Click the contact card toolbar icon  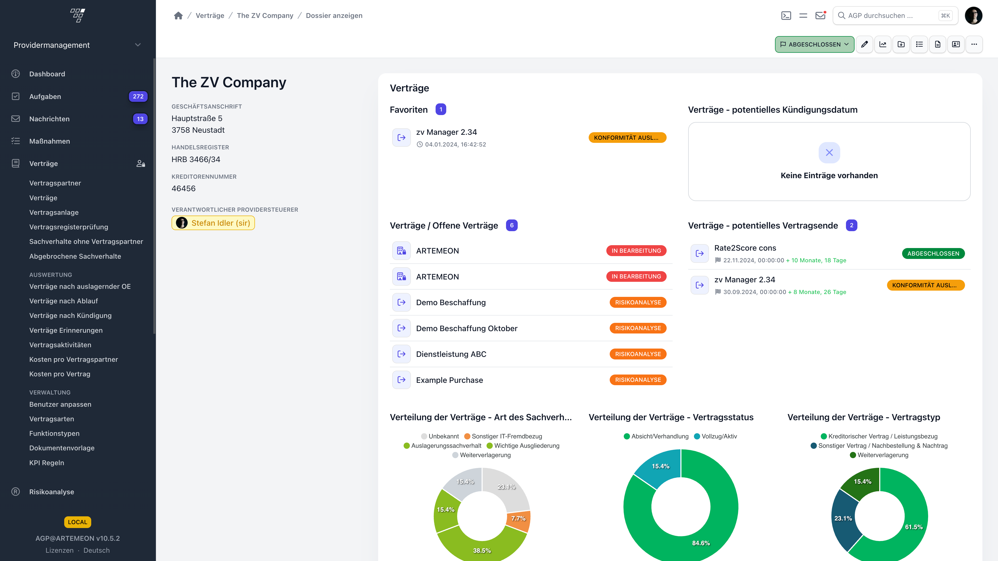[x=956, y=44]
